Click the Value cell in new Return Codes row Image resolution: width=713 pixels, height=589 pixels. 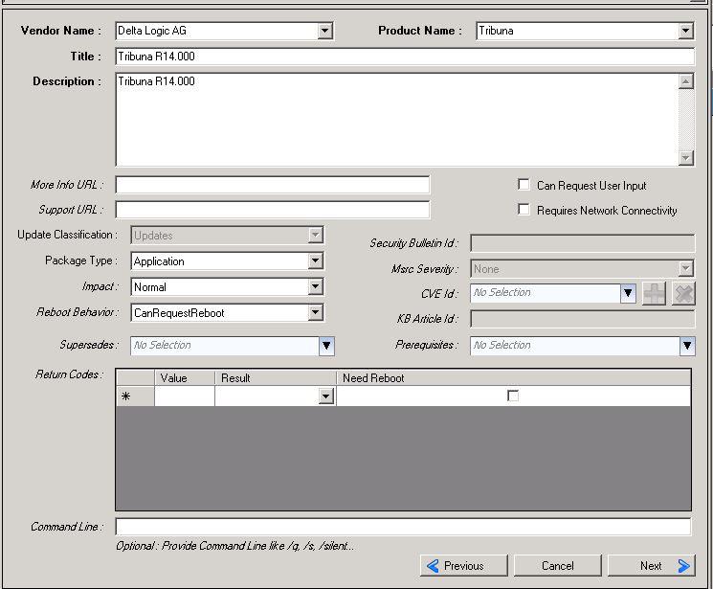coord(185,396)
